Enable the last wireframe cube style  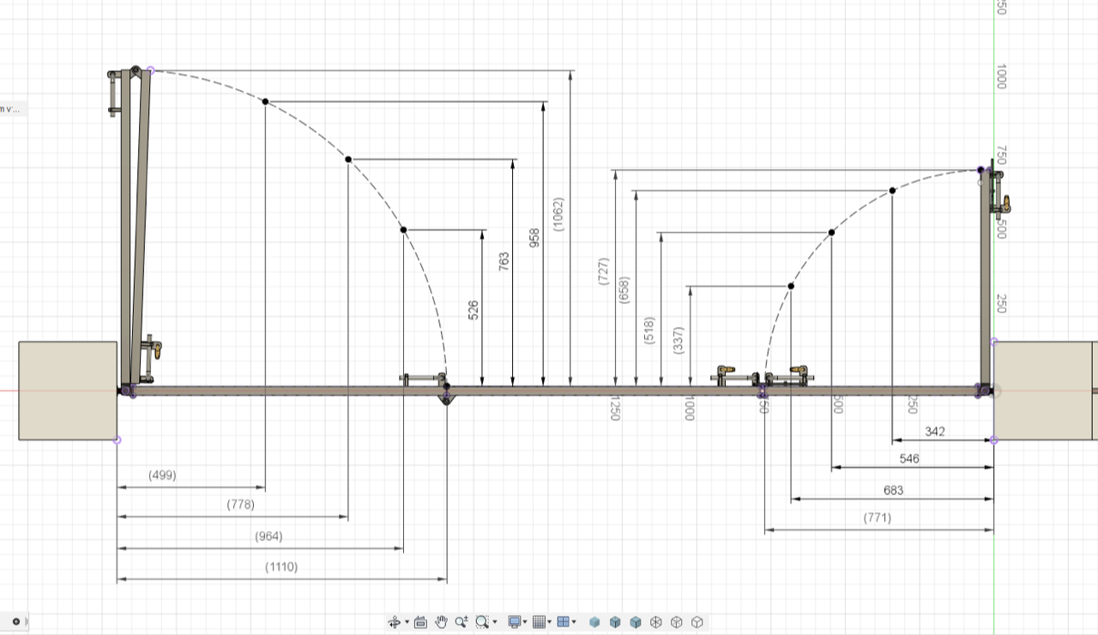[x=697, y=622]
